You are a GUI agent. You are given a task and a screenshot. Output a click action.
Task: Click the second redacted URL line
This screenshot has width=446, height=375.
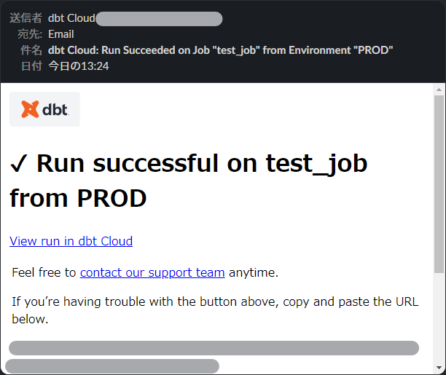point(112,366)
